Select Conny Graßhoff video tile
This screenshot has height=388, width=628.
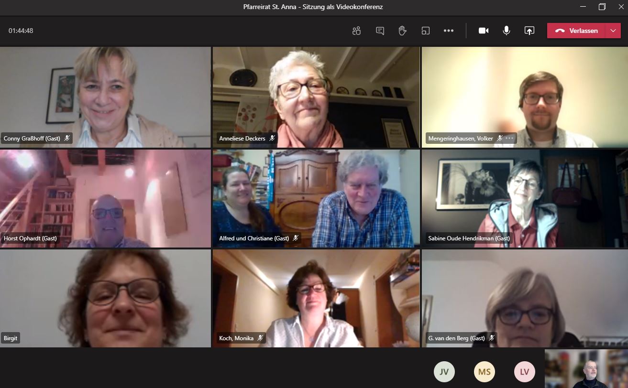pyautogui.click(x=105, y=97)
